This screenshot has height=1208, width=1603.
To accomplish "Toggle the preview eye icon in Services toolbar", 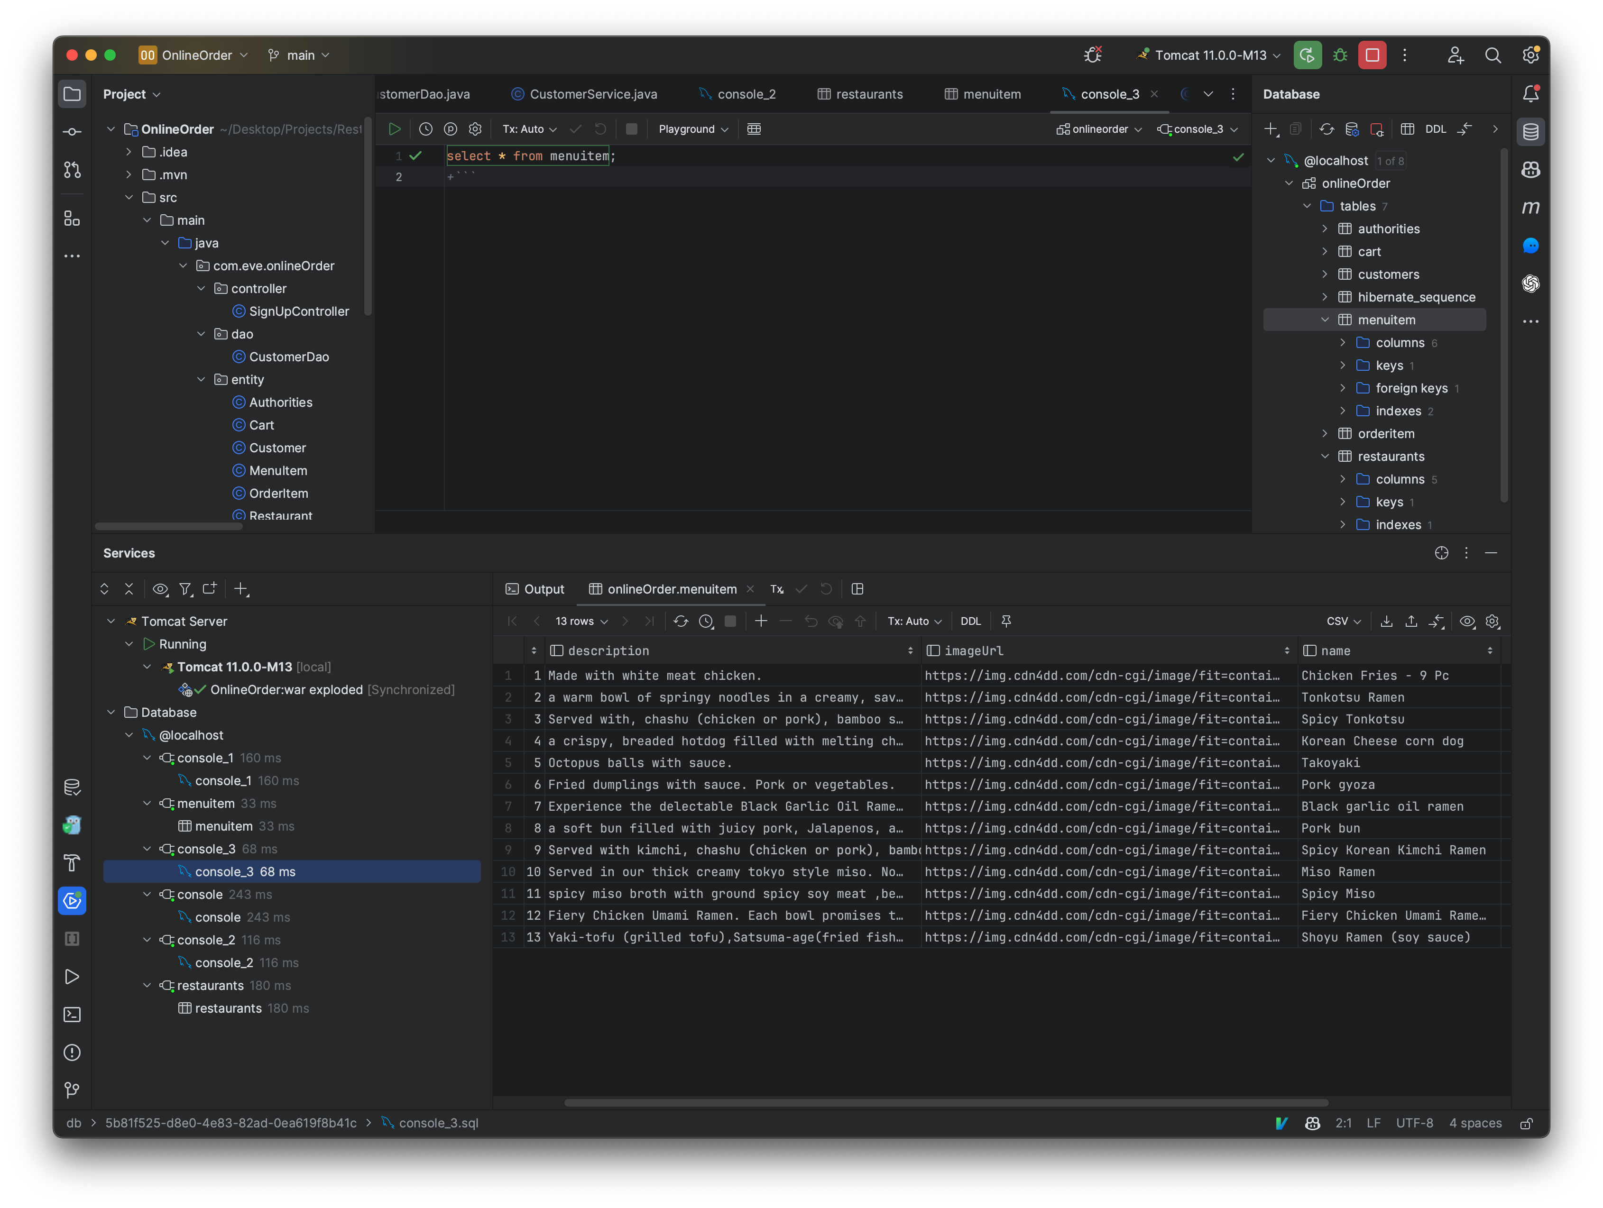I will [x=160, y=589].
